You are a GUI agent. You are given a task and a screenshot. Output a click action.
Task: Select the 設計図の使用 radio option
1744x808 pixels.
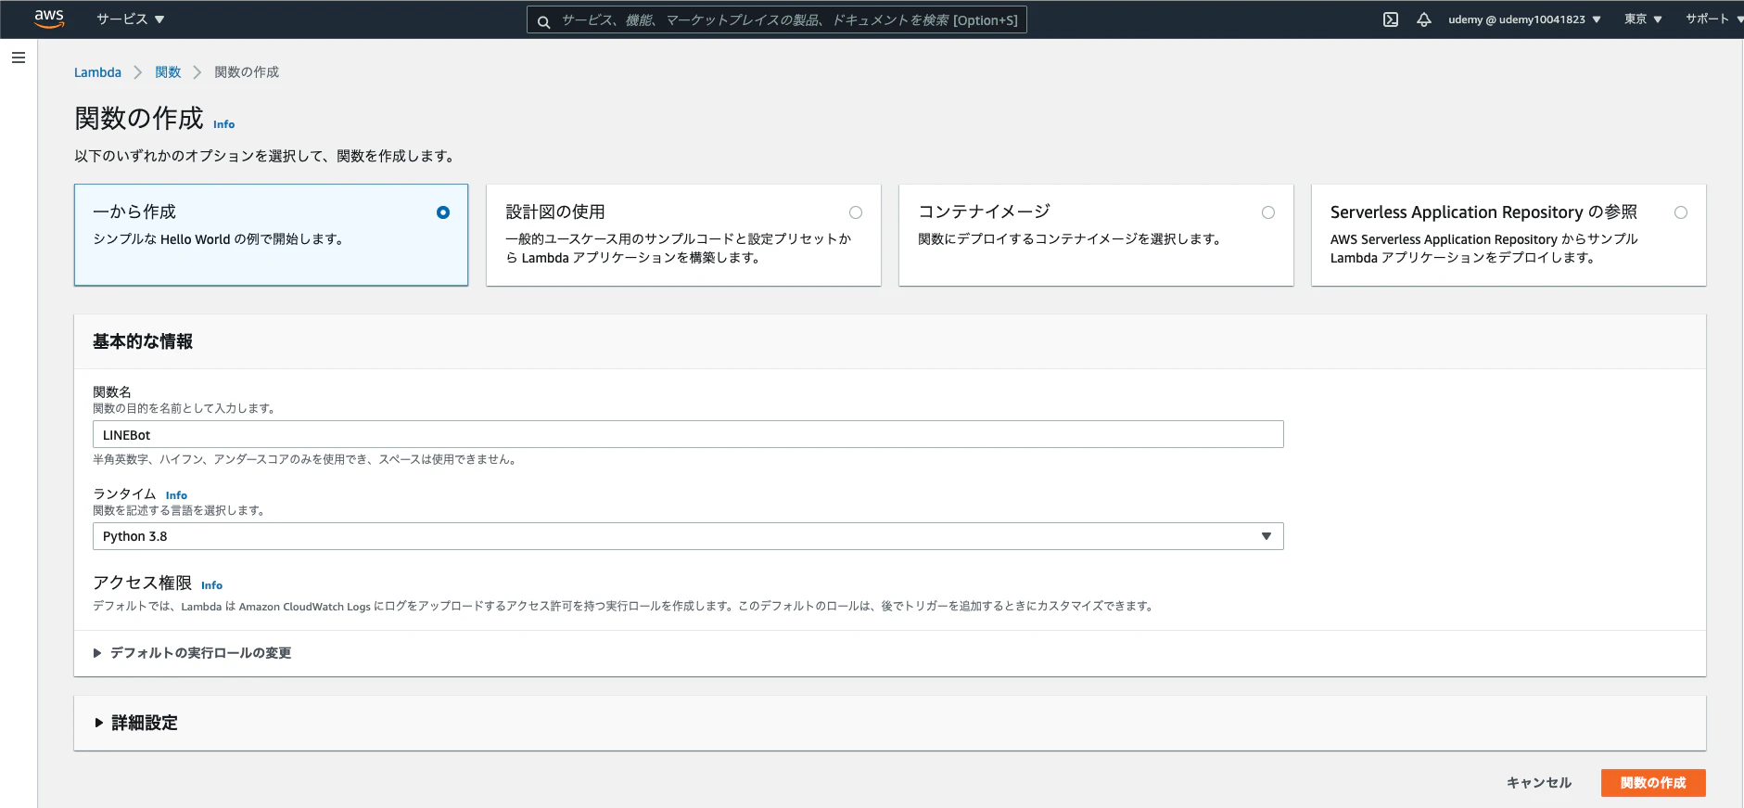click(x=856, y=212)
